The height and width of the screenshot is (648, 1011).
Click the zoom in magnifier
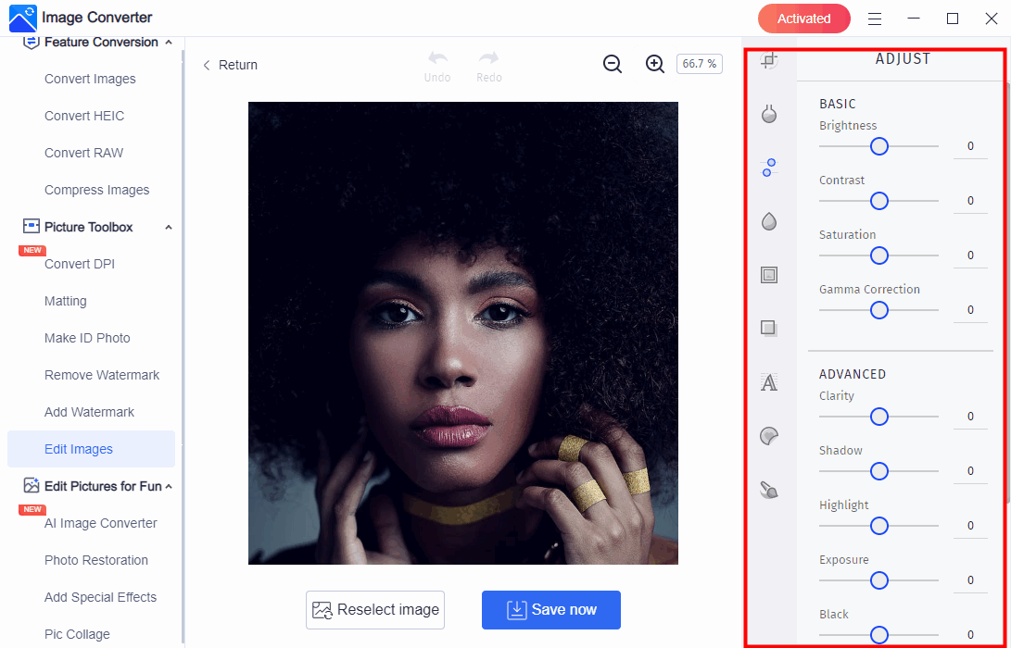click(655, 64)
